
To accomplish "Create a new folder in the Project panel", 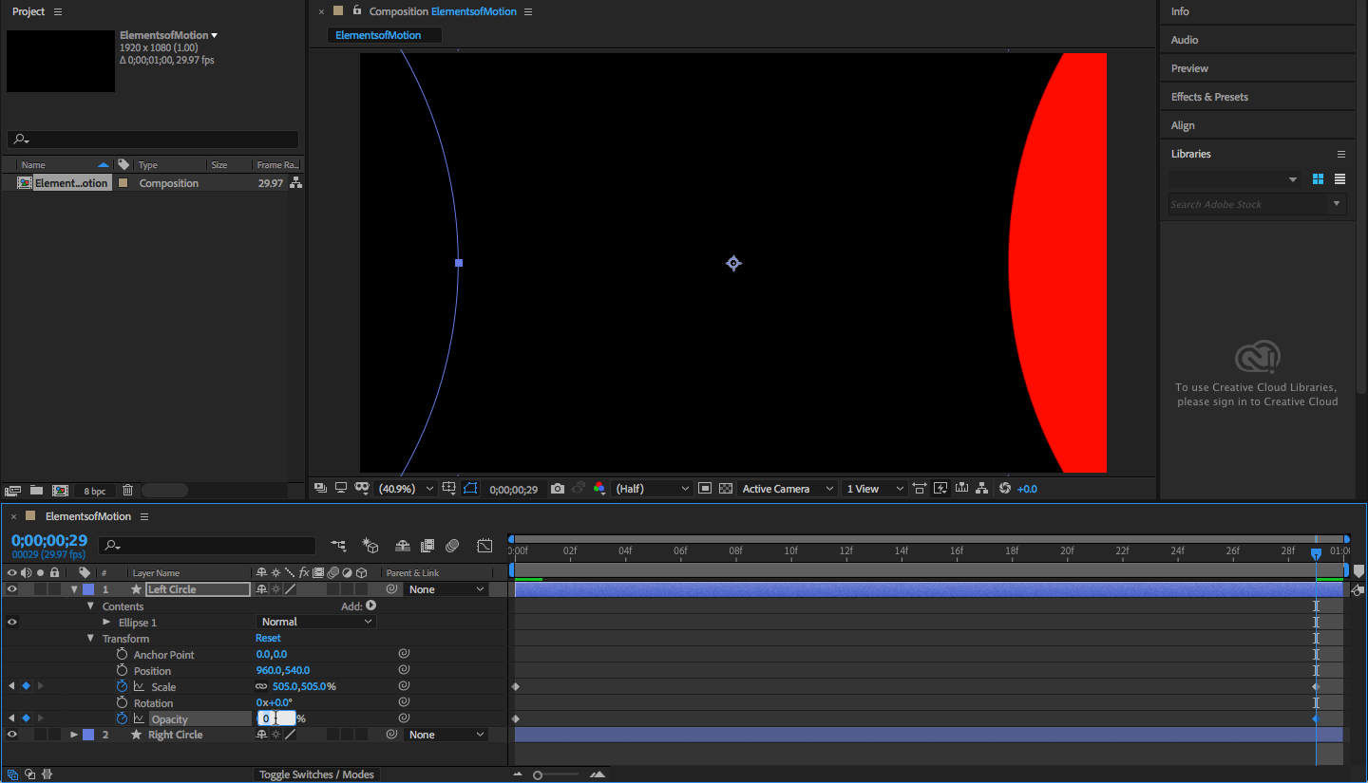I will click(x=36, y=491).
